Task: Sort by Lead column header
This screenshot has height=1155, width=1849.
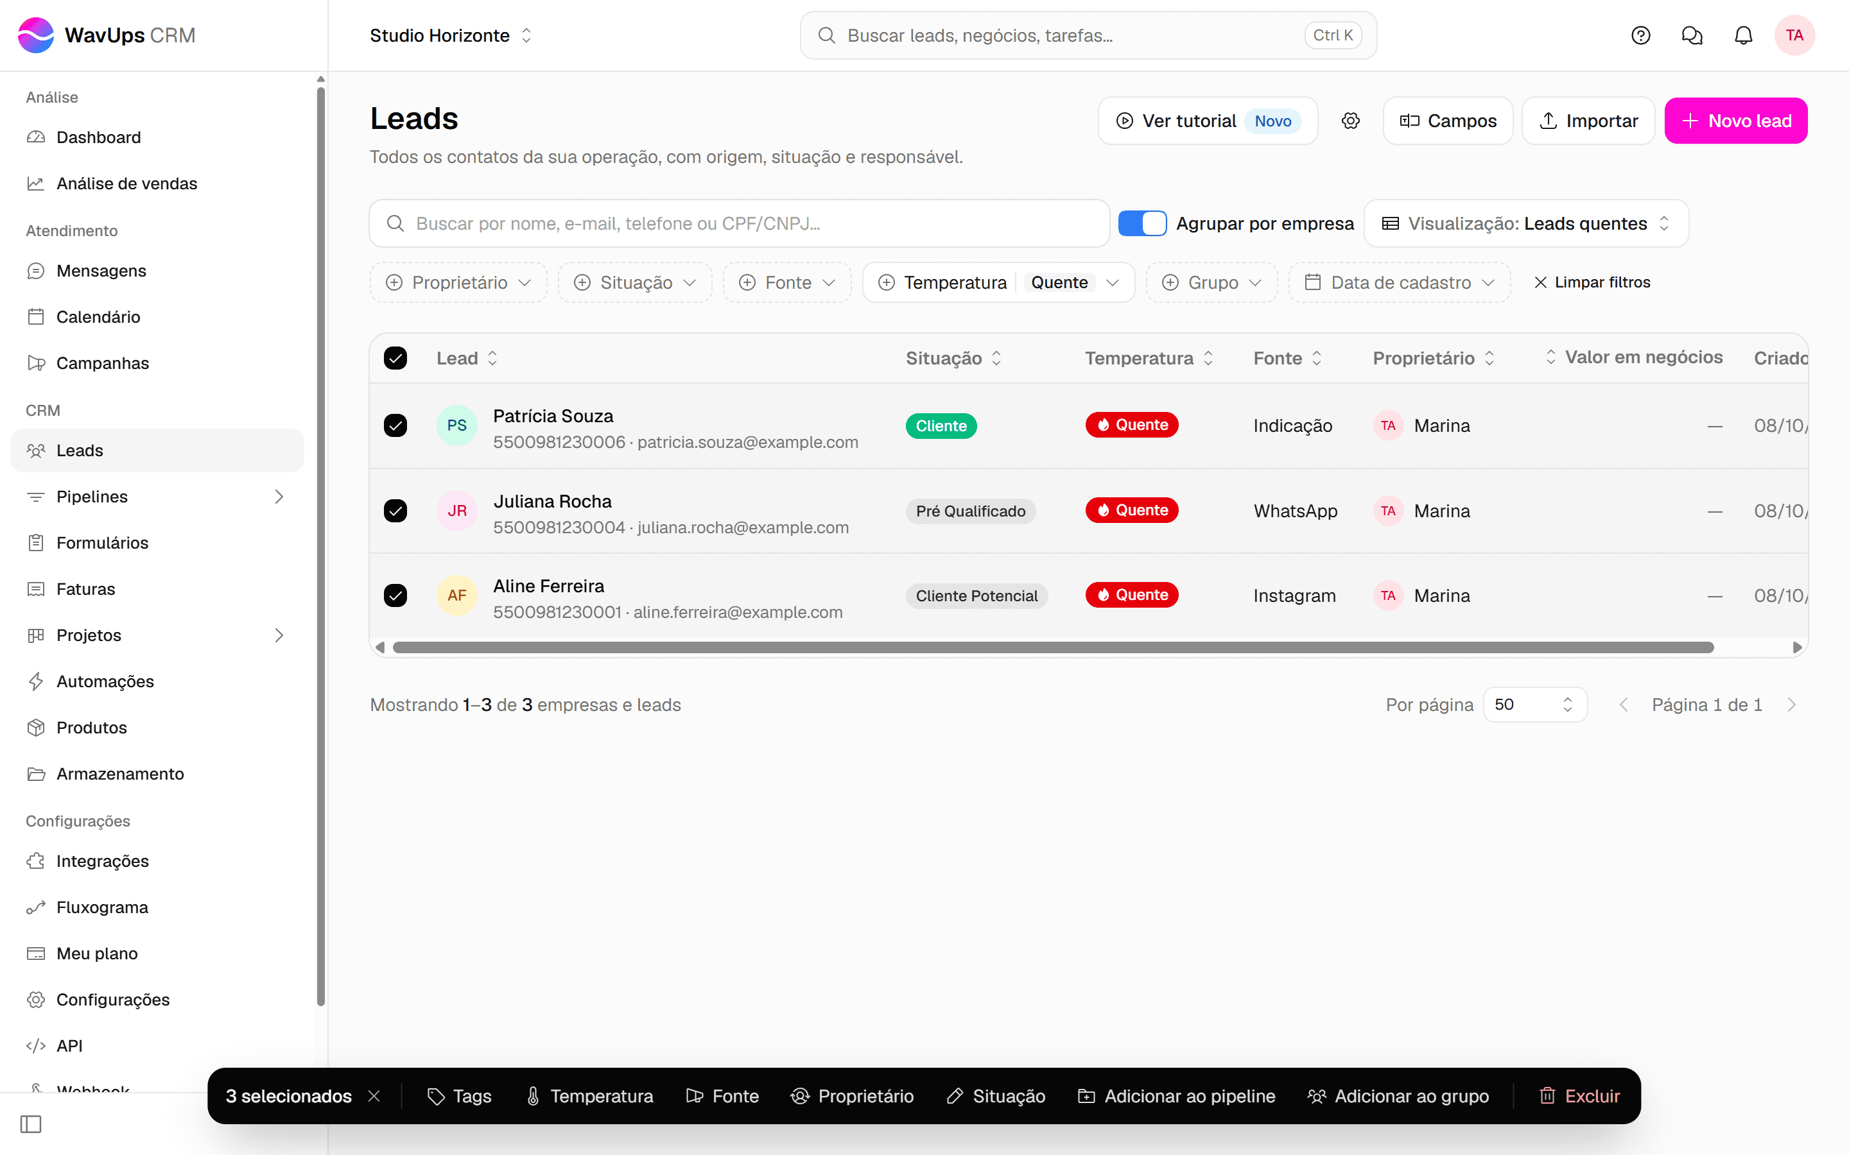Action: [x=467, y=358]
